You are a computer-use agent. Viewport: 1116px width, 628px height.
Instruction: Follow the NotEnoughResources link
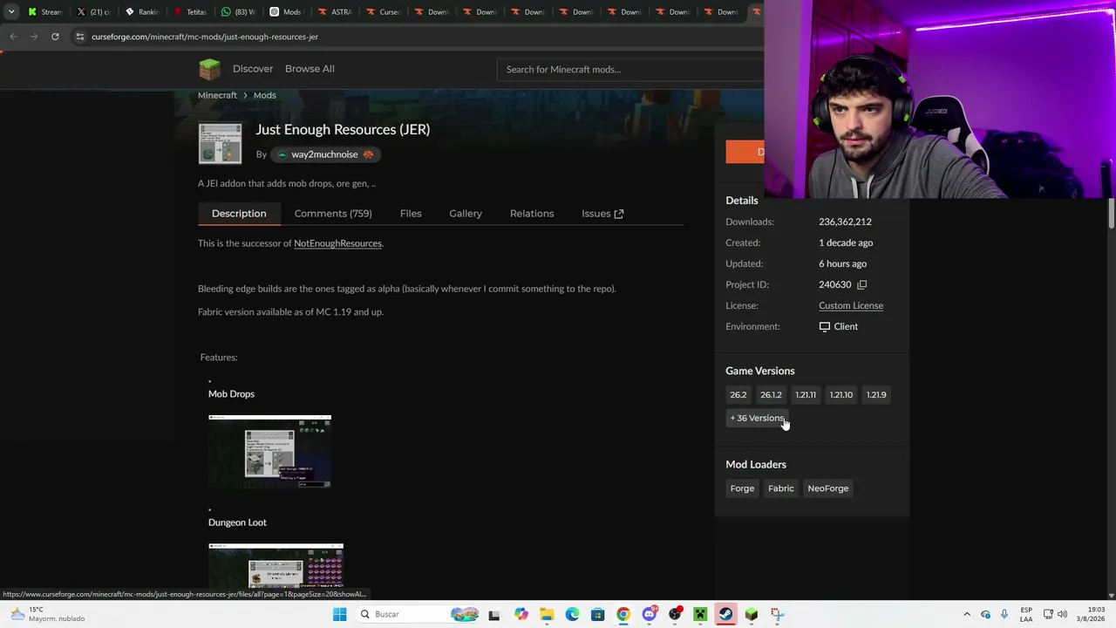337,243
